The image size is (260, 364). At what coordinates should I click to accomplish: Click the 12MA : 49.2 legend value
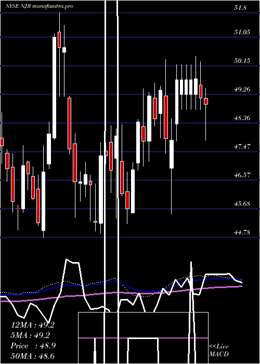[33, 325]
